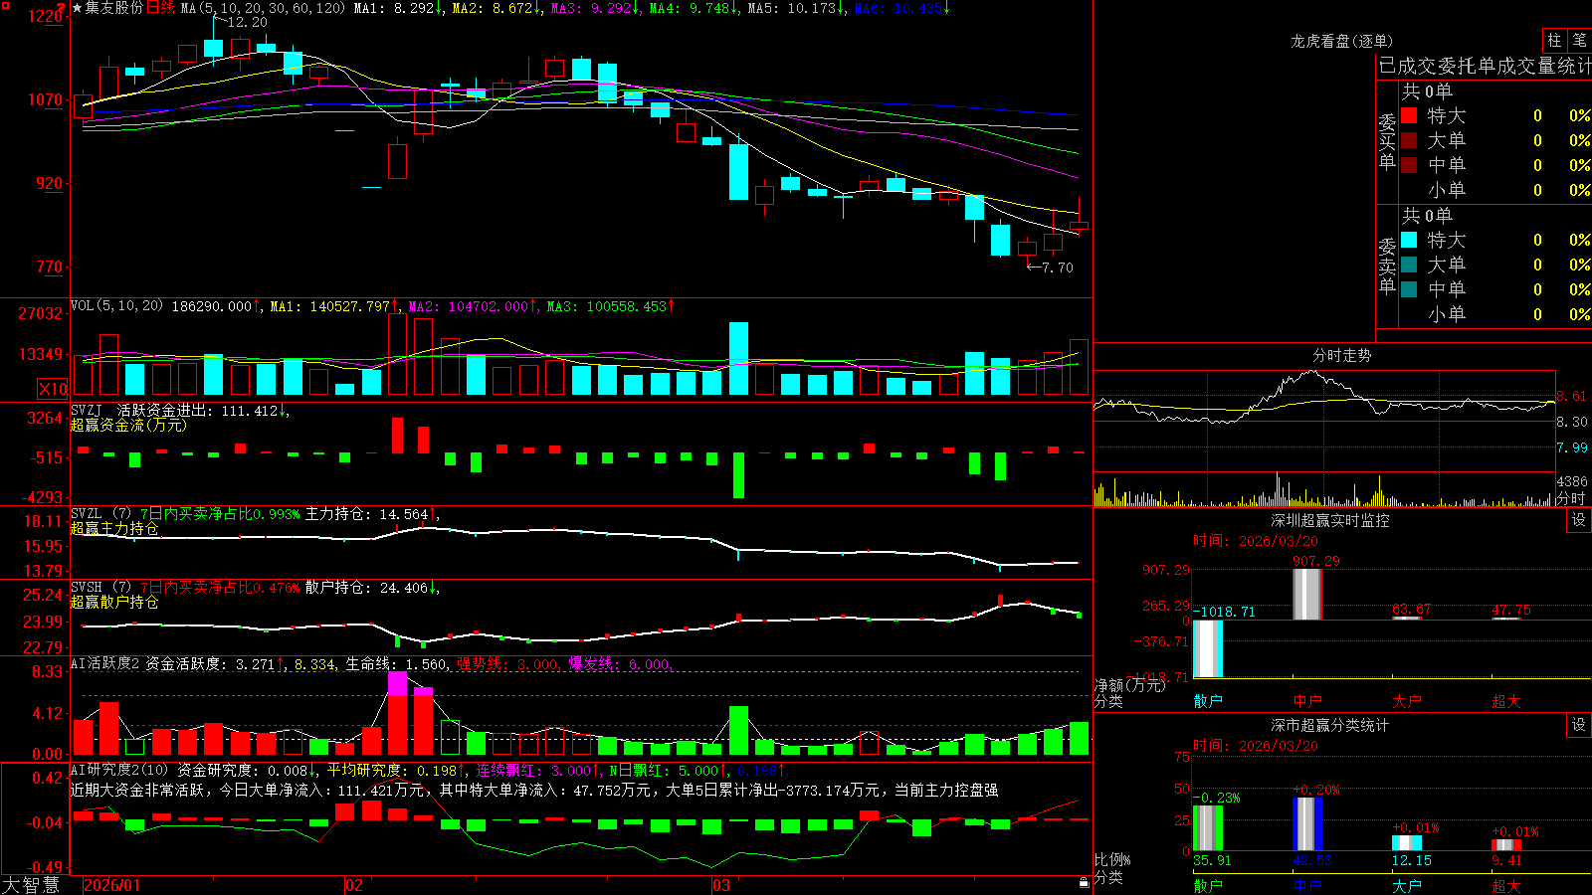The width and height of the screenshot is (1592, 895).
Task: Click the 分时走势 panel title
Action: point(1341,355)
